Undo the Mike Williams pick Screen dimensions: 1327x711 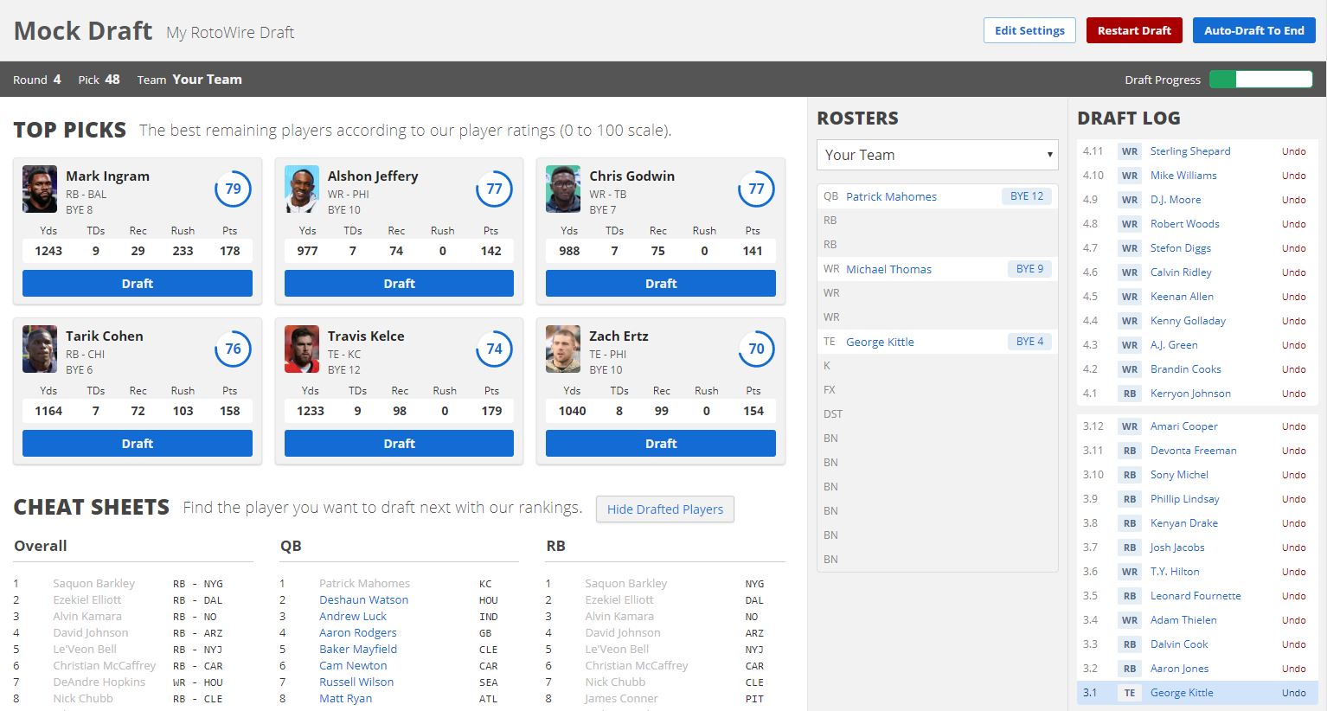[x=1293, y=176]
